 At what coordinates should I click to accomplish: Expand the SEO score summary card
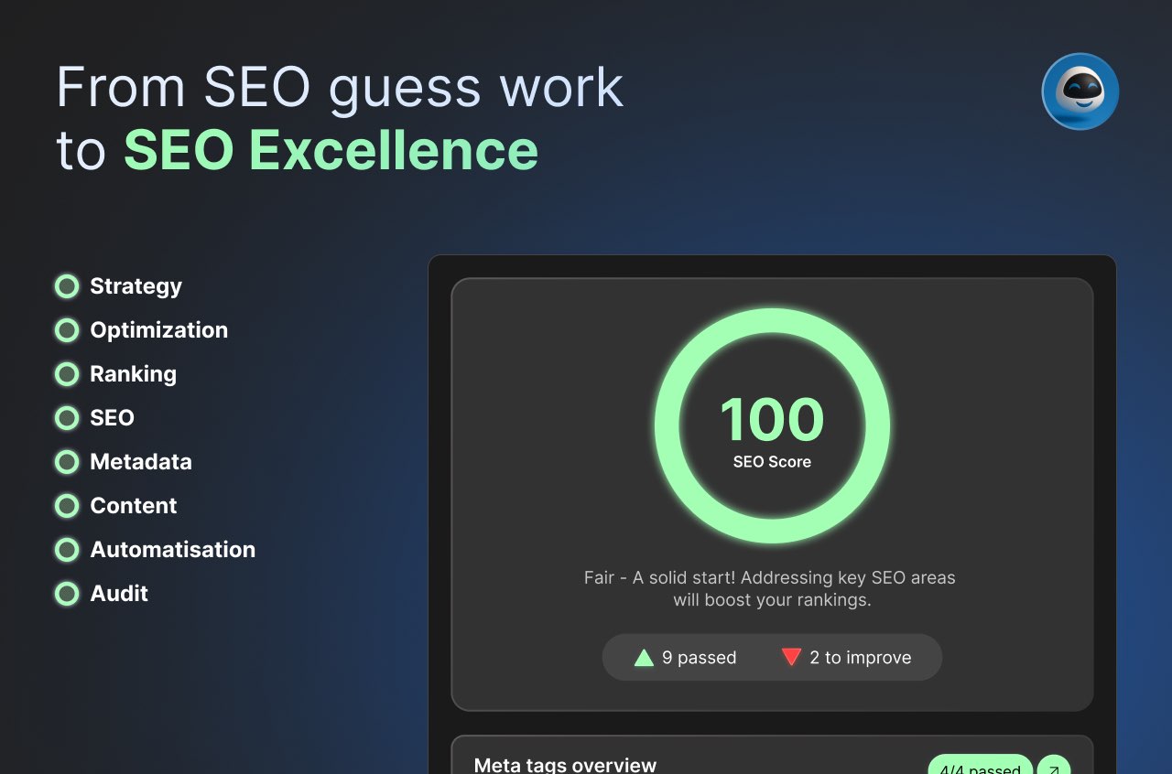(772, 494)
